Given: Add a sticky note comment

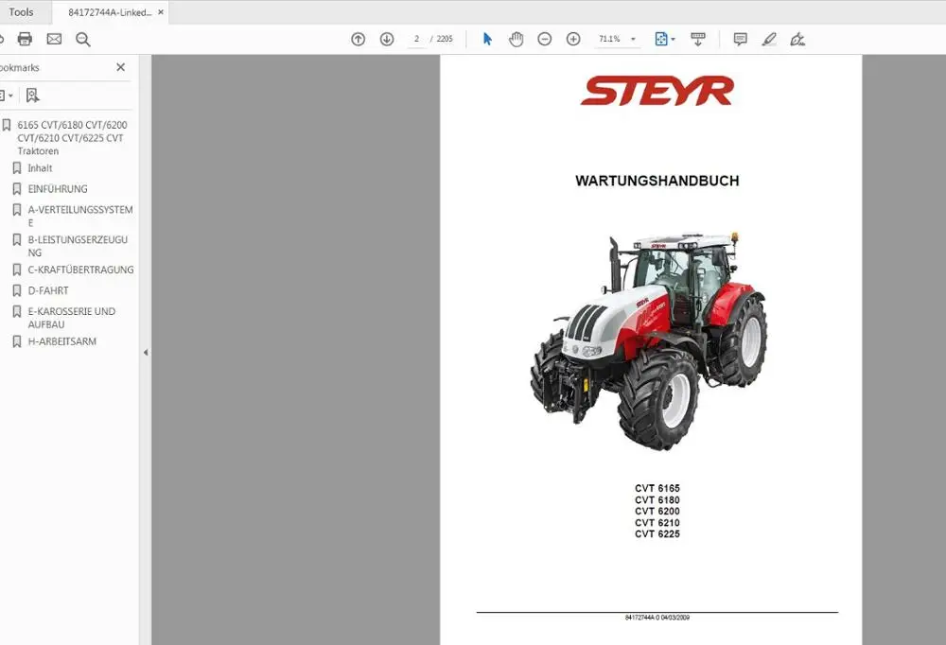Looking at the screenshot, I should 740,39.
